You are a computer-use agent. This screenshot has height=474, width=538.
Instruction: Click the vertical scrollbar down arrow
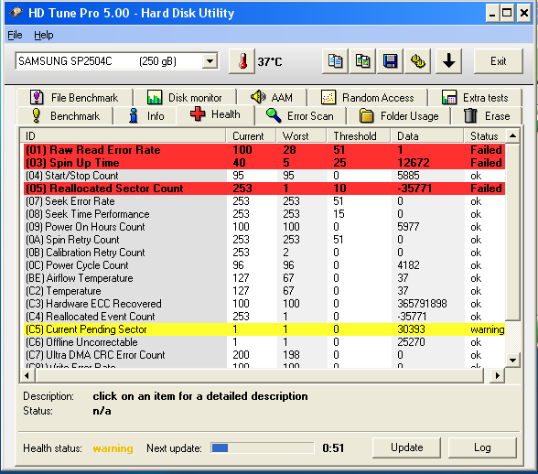[512, 360]
